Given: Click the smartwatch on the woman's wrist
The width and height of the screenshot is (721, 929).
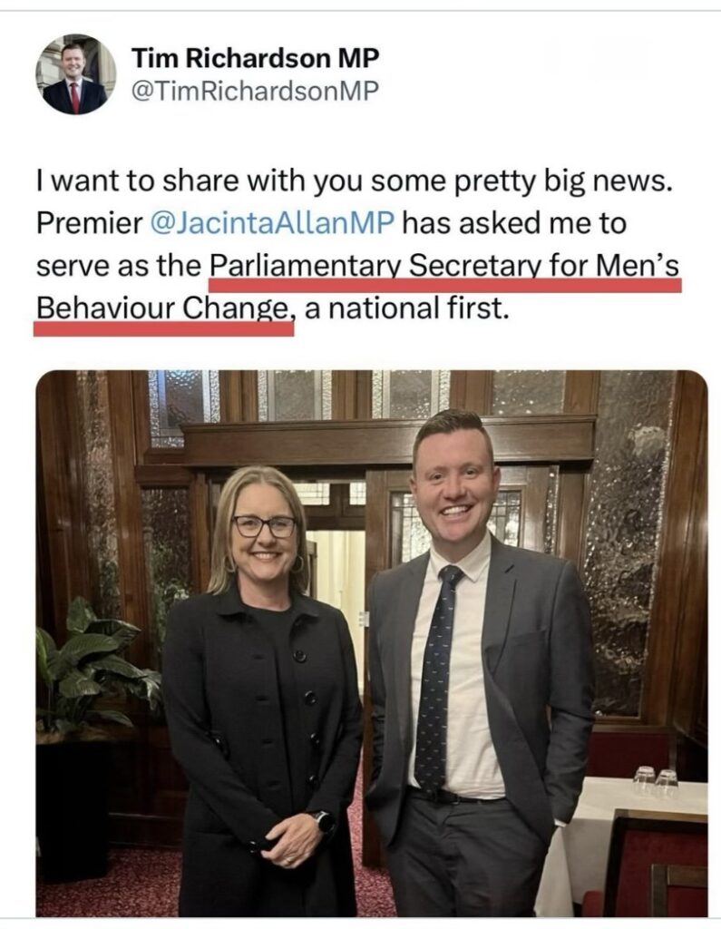Looking at the screenshot, I should pyautogui.click(x=324, y=821).
